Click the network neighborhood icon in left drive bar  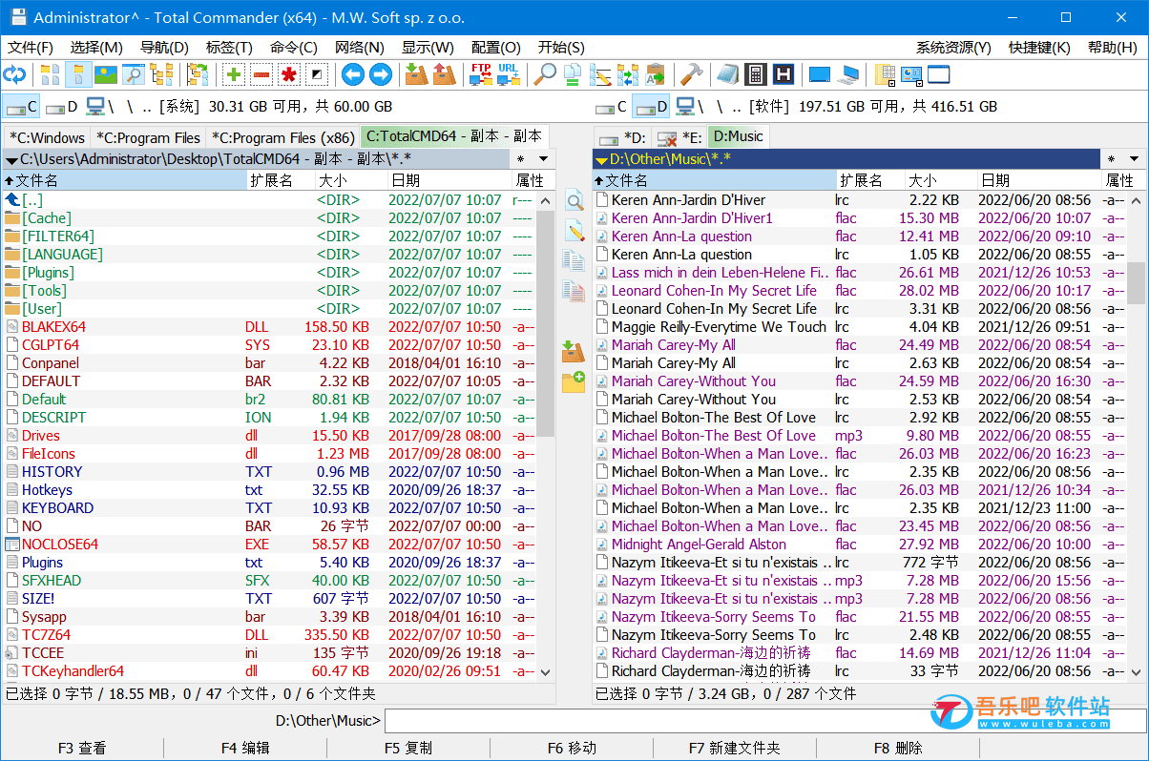click(x=95, y=107)
